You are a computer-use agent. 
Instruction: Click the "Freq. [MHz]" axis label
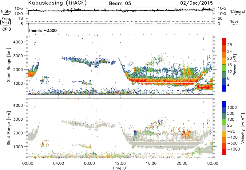coord(6,21)
